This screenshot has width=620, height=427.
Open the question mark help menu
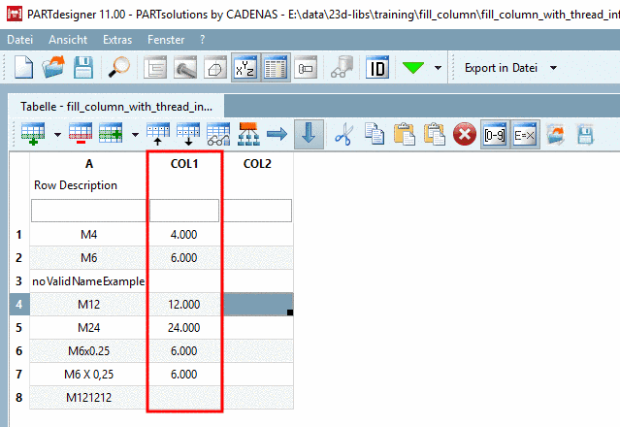click(203, 40)
